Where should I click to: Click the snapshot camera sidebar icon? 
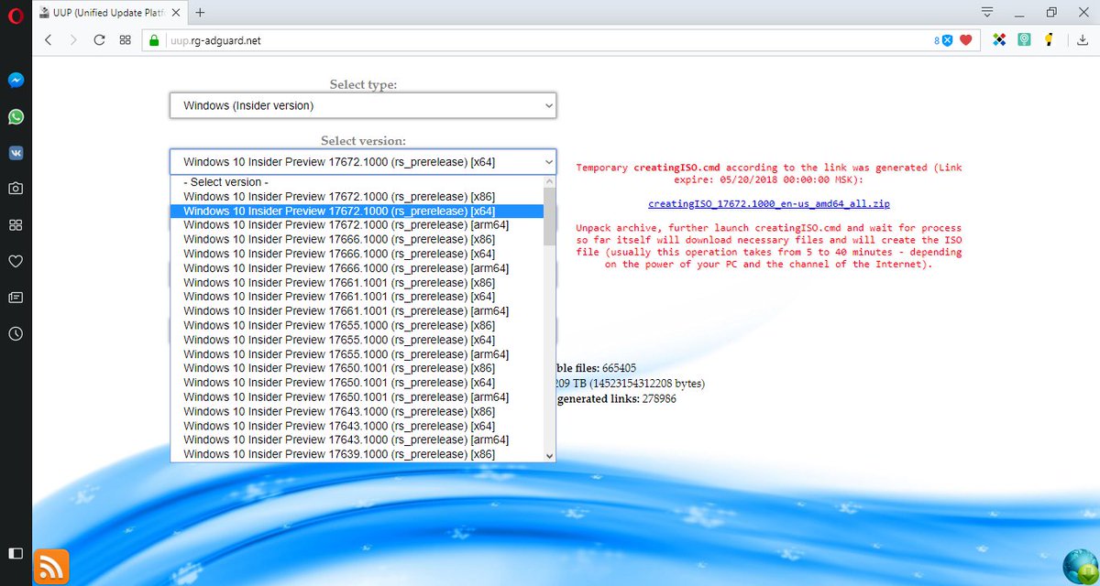[x=16, y=189]
